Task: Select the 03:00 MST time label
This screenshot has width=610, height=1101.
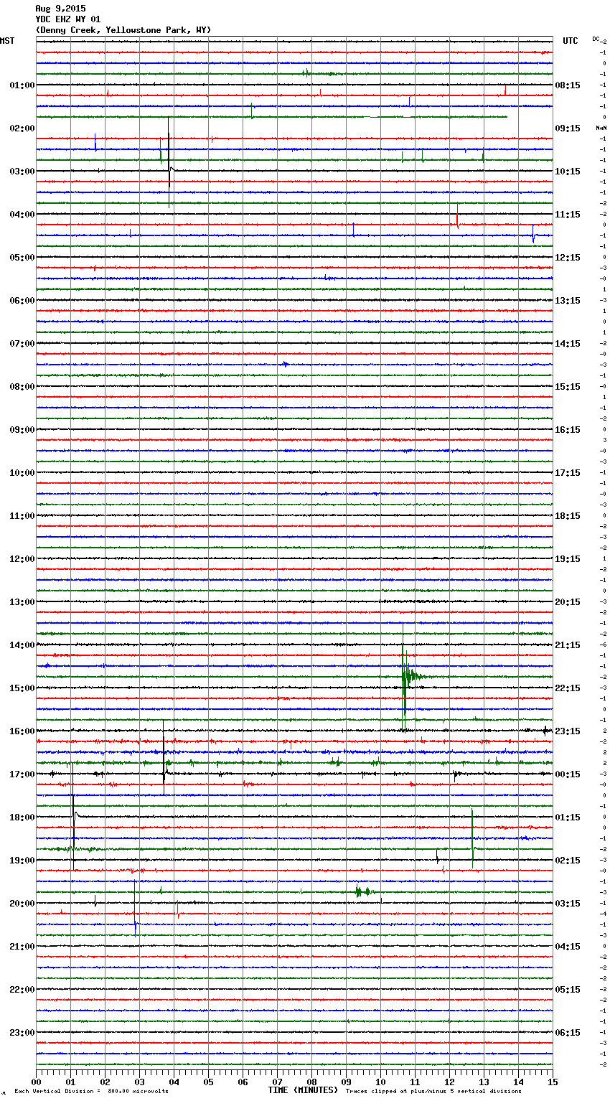Action: coord(22,172)
